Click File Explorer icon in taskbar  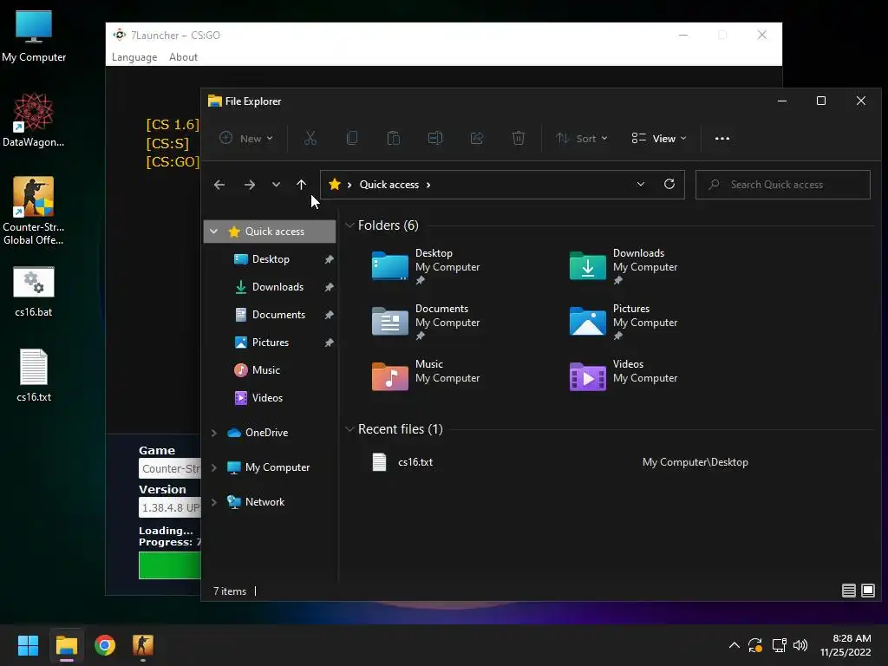click(66, 645)
